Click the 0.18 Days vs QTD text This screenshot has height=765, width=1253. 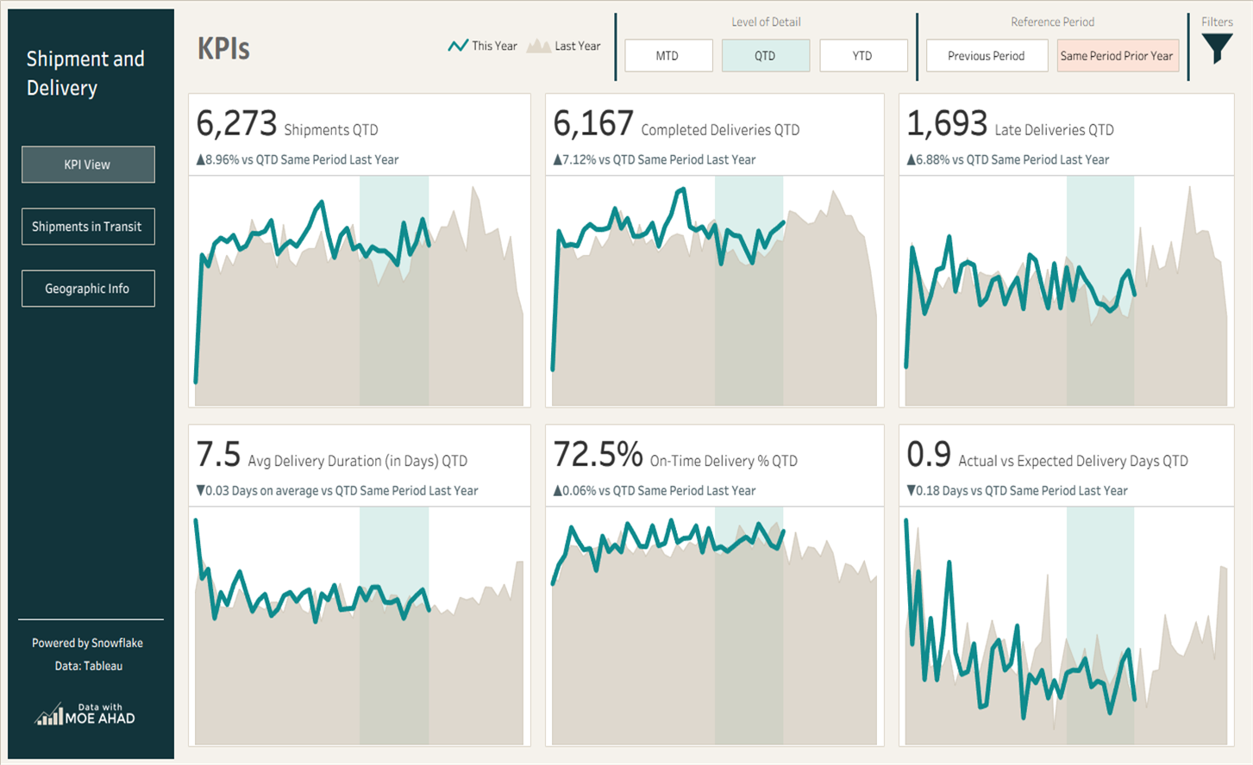(1018, 490)
